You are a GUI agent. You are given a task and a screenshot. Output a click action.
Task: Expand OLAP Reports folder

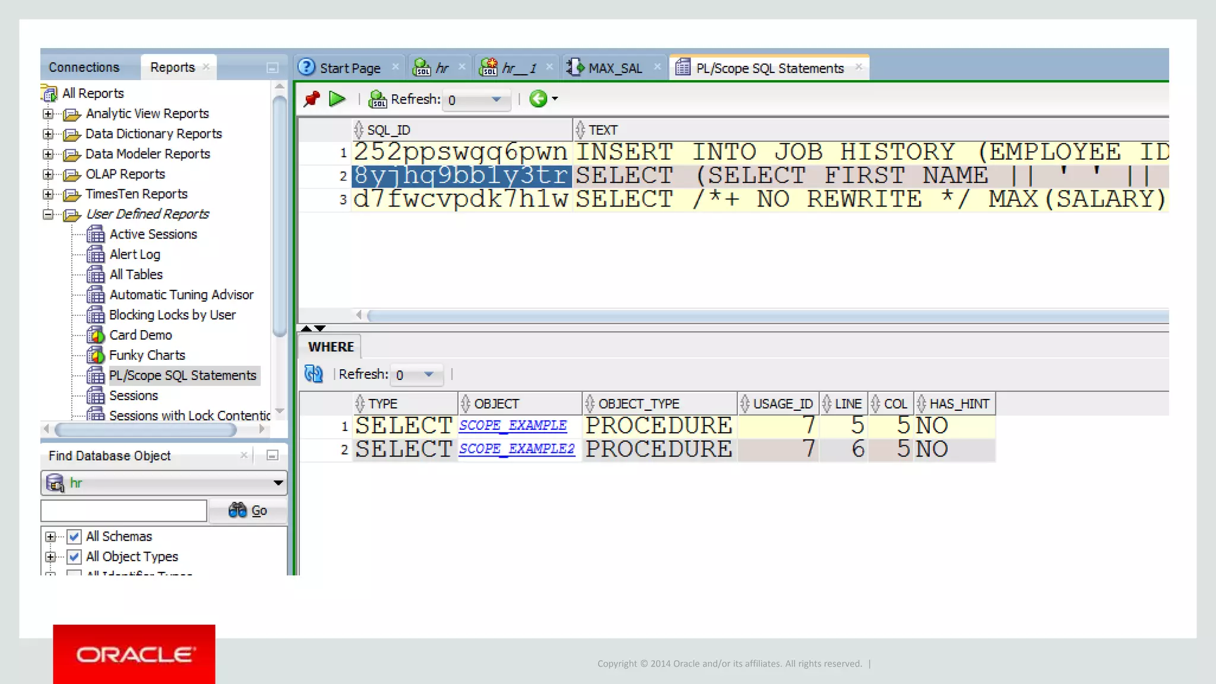point(49,174)
